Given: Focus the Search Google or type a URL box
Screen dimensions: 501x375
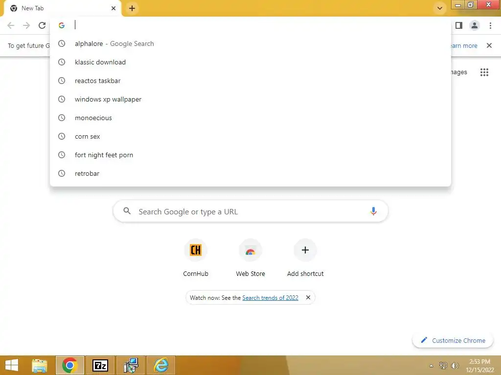Looking at the screenshot, I should tap(250, 211).
